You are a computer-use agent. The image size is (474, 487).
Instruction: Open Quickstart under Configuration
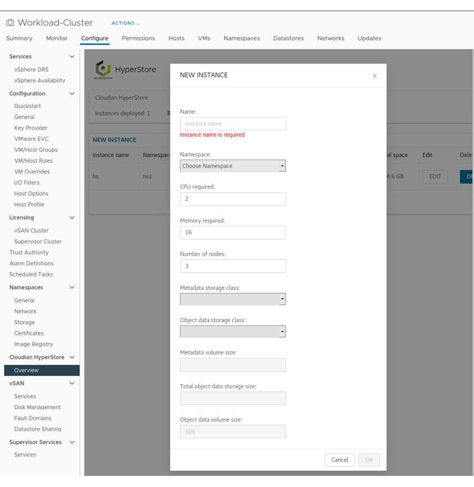(x=27, y=106)
